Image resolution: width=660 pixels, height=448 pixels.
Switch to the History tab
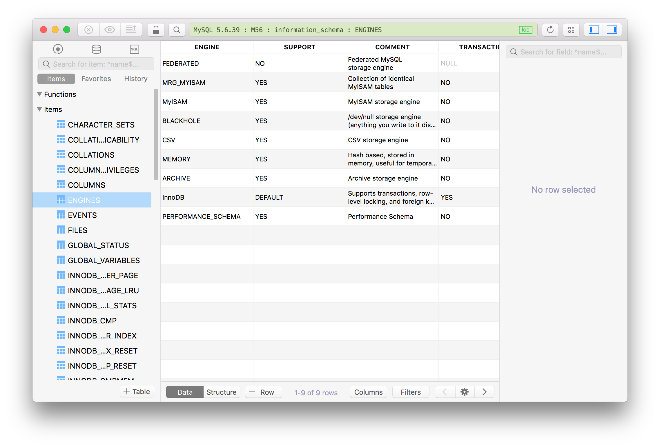(136, 79)
